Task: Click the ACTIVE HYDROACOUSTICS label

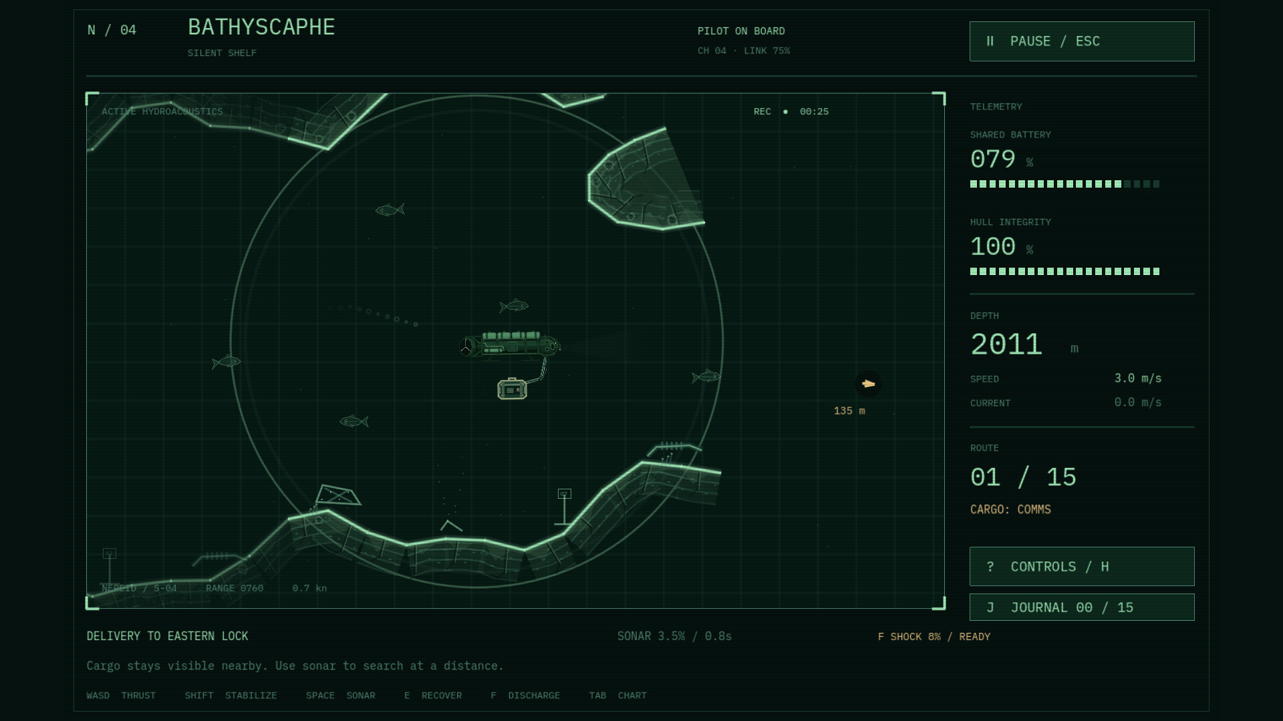Action: [162, 111]
